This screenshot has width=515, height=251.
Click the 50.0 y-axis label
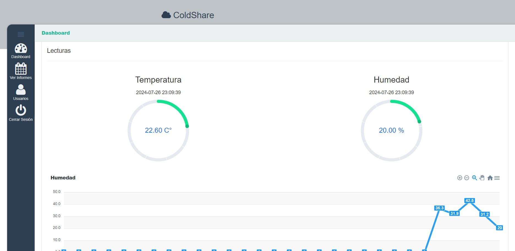click(x=57, y=192)
